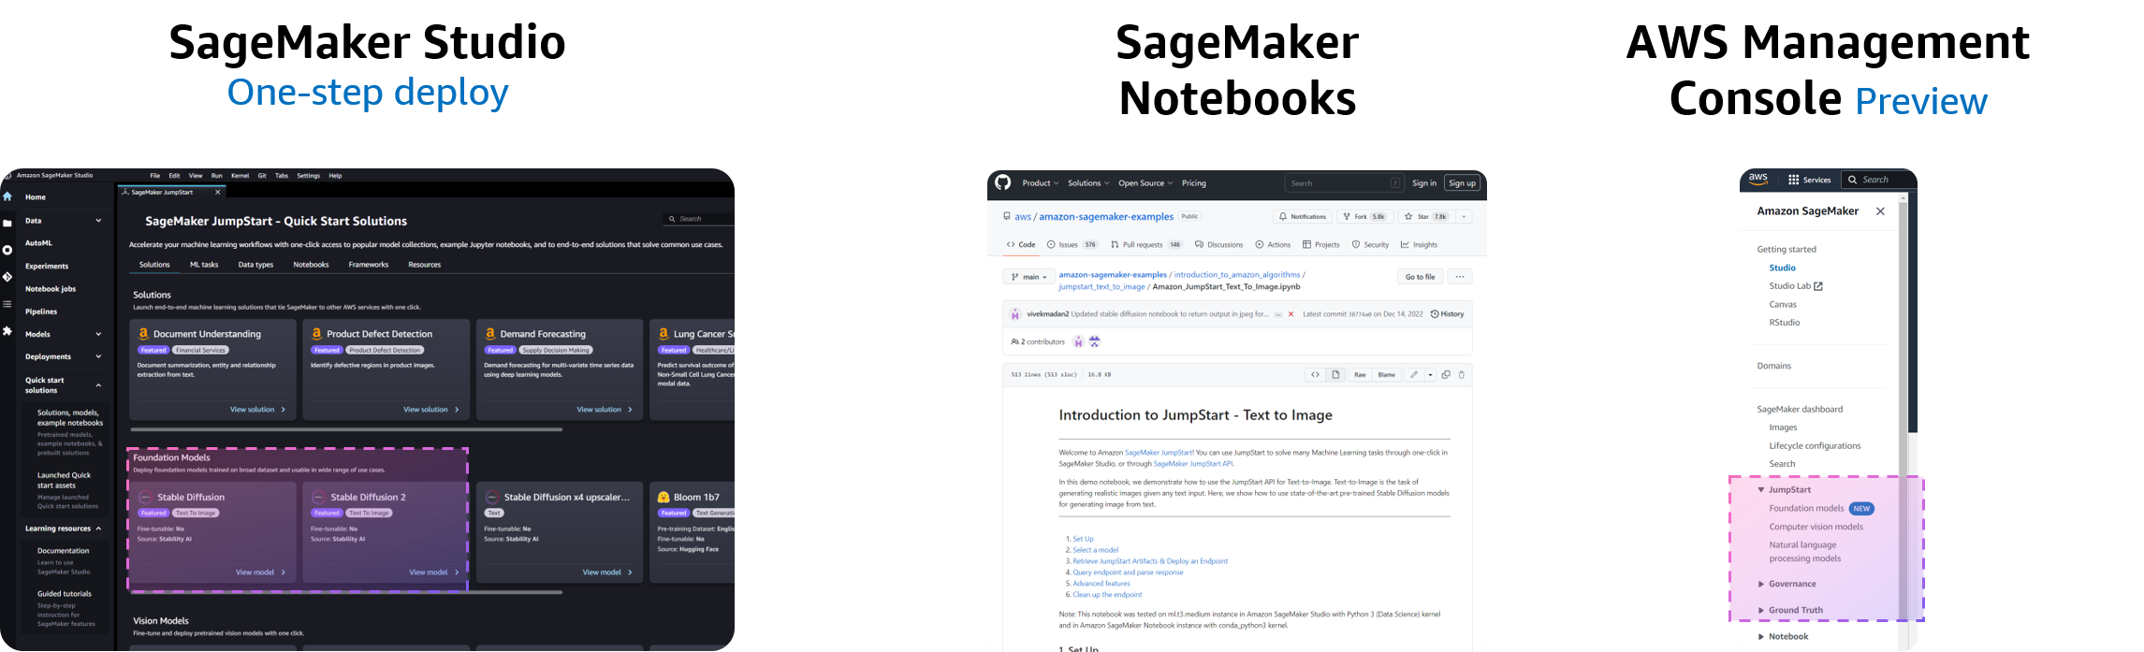This screenshot has width=2144, height=652.
Task: Click the extensions puzzle piece icon
Action: [7, 331]
